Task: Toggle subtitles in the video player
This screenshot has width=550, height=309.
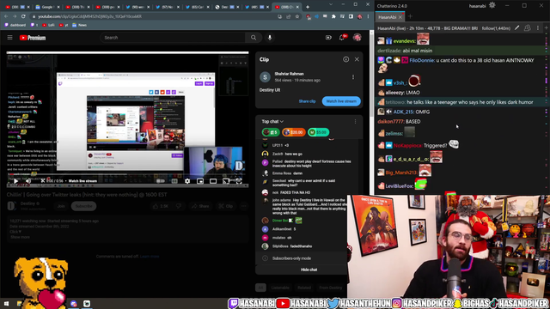Action: [x=174, y=181]
